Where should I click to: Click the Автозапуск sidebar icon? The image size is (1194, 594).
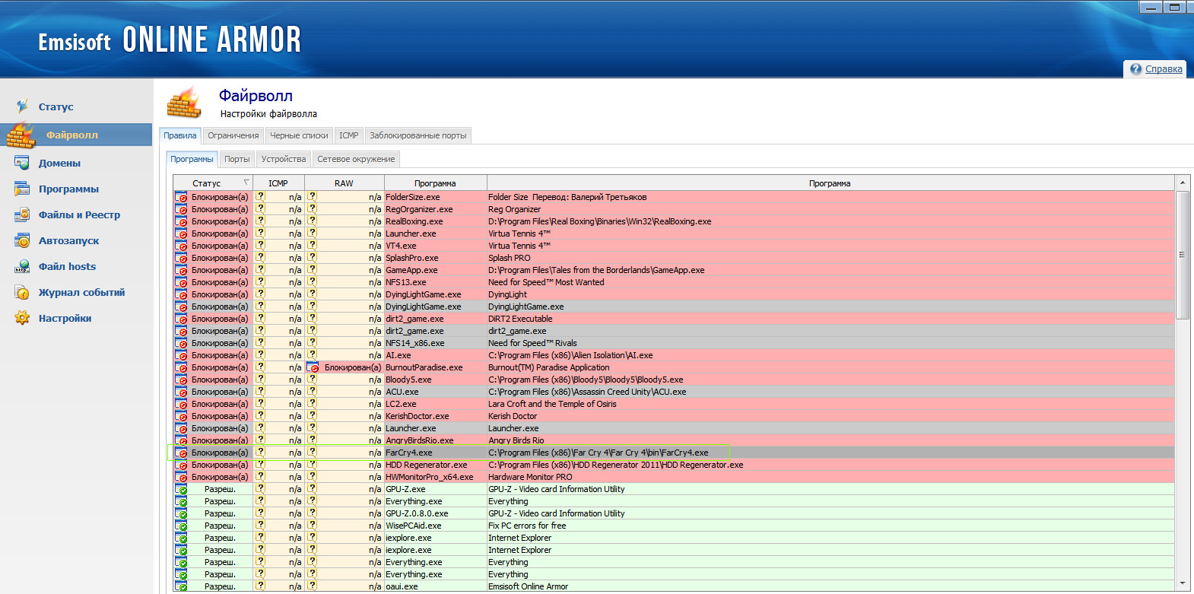(x=22, y=240)
